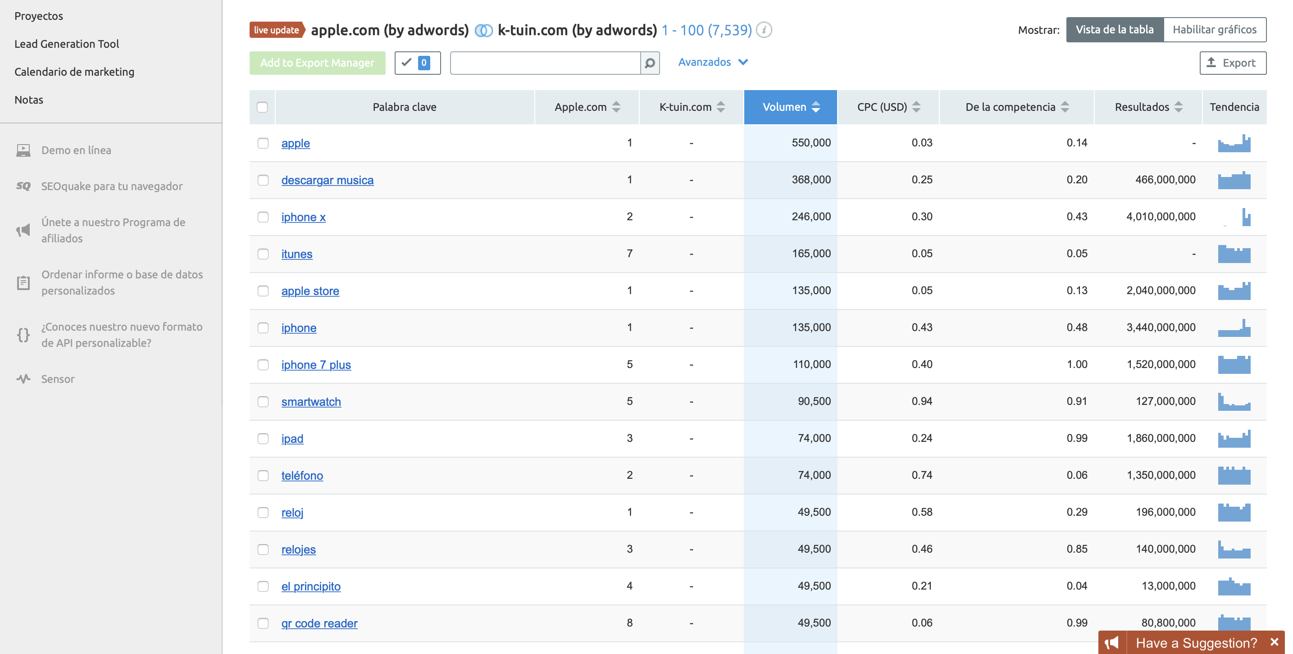
Task: Sort by Resultados column
Action: [1148, 107]
